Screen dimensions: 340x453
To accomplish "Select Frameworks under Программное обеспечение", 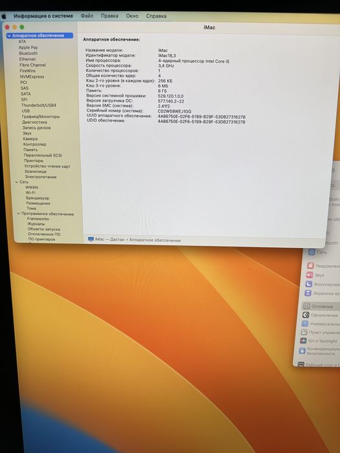I will (x=38, y=219).
